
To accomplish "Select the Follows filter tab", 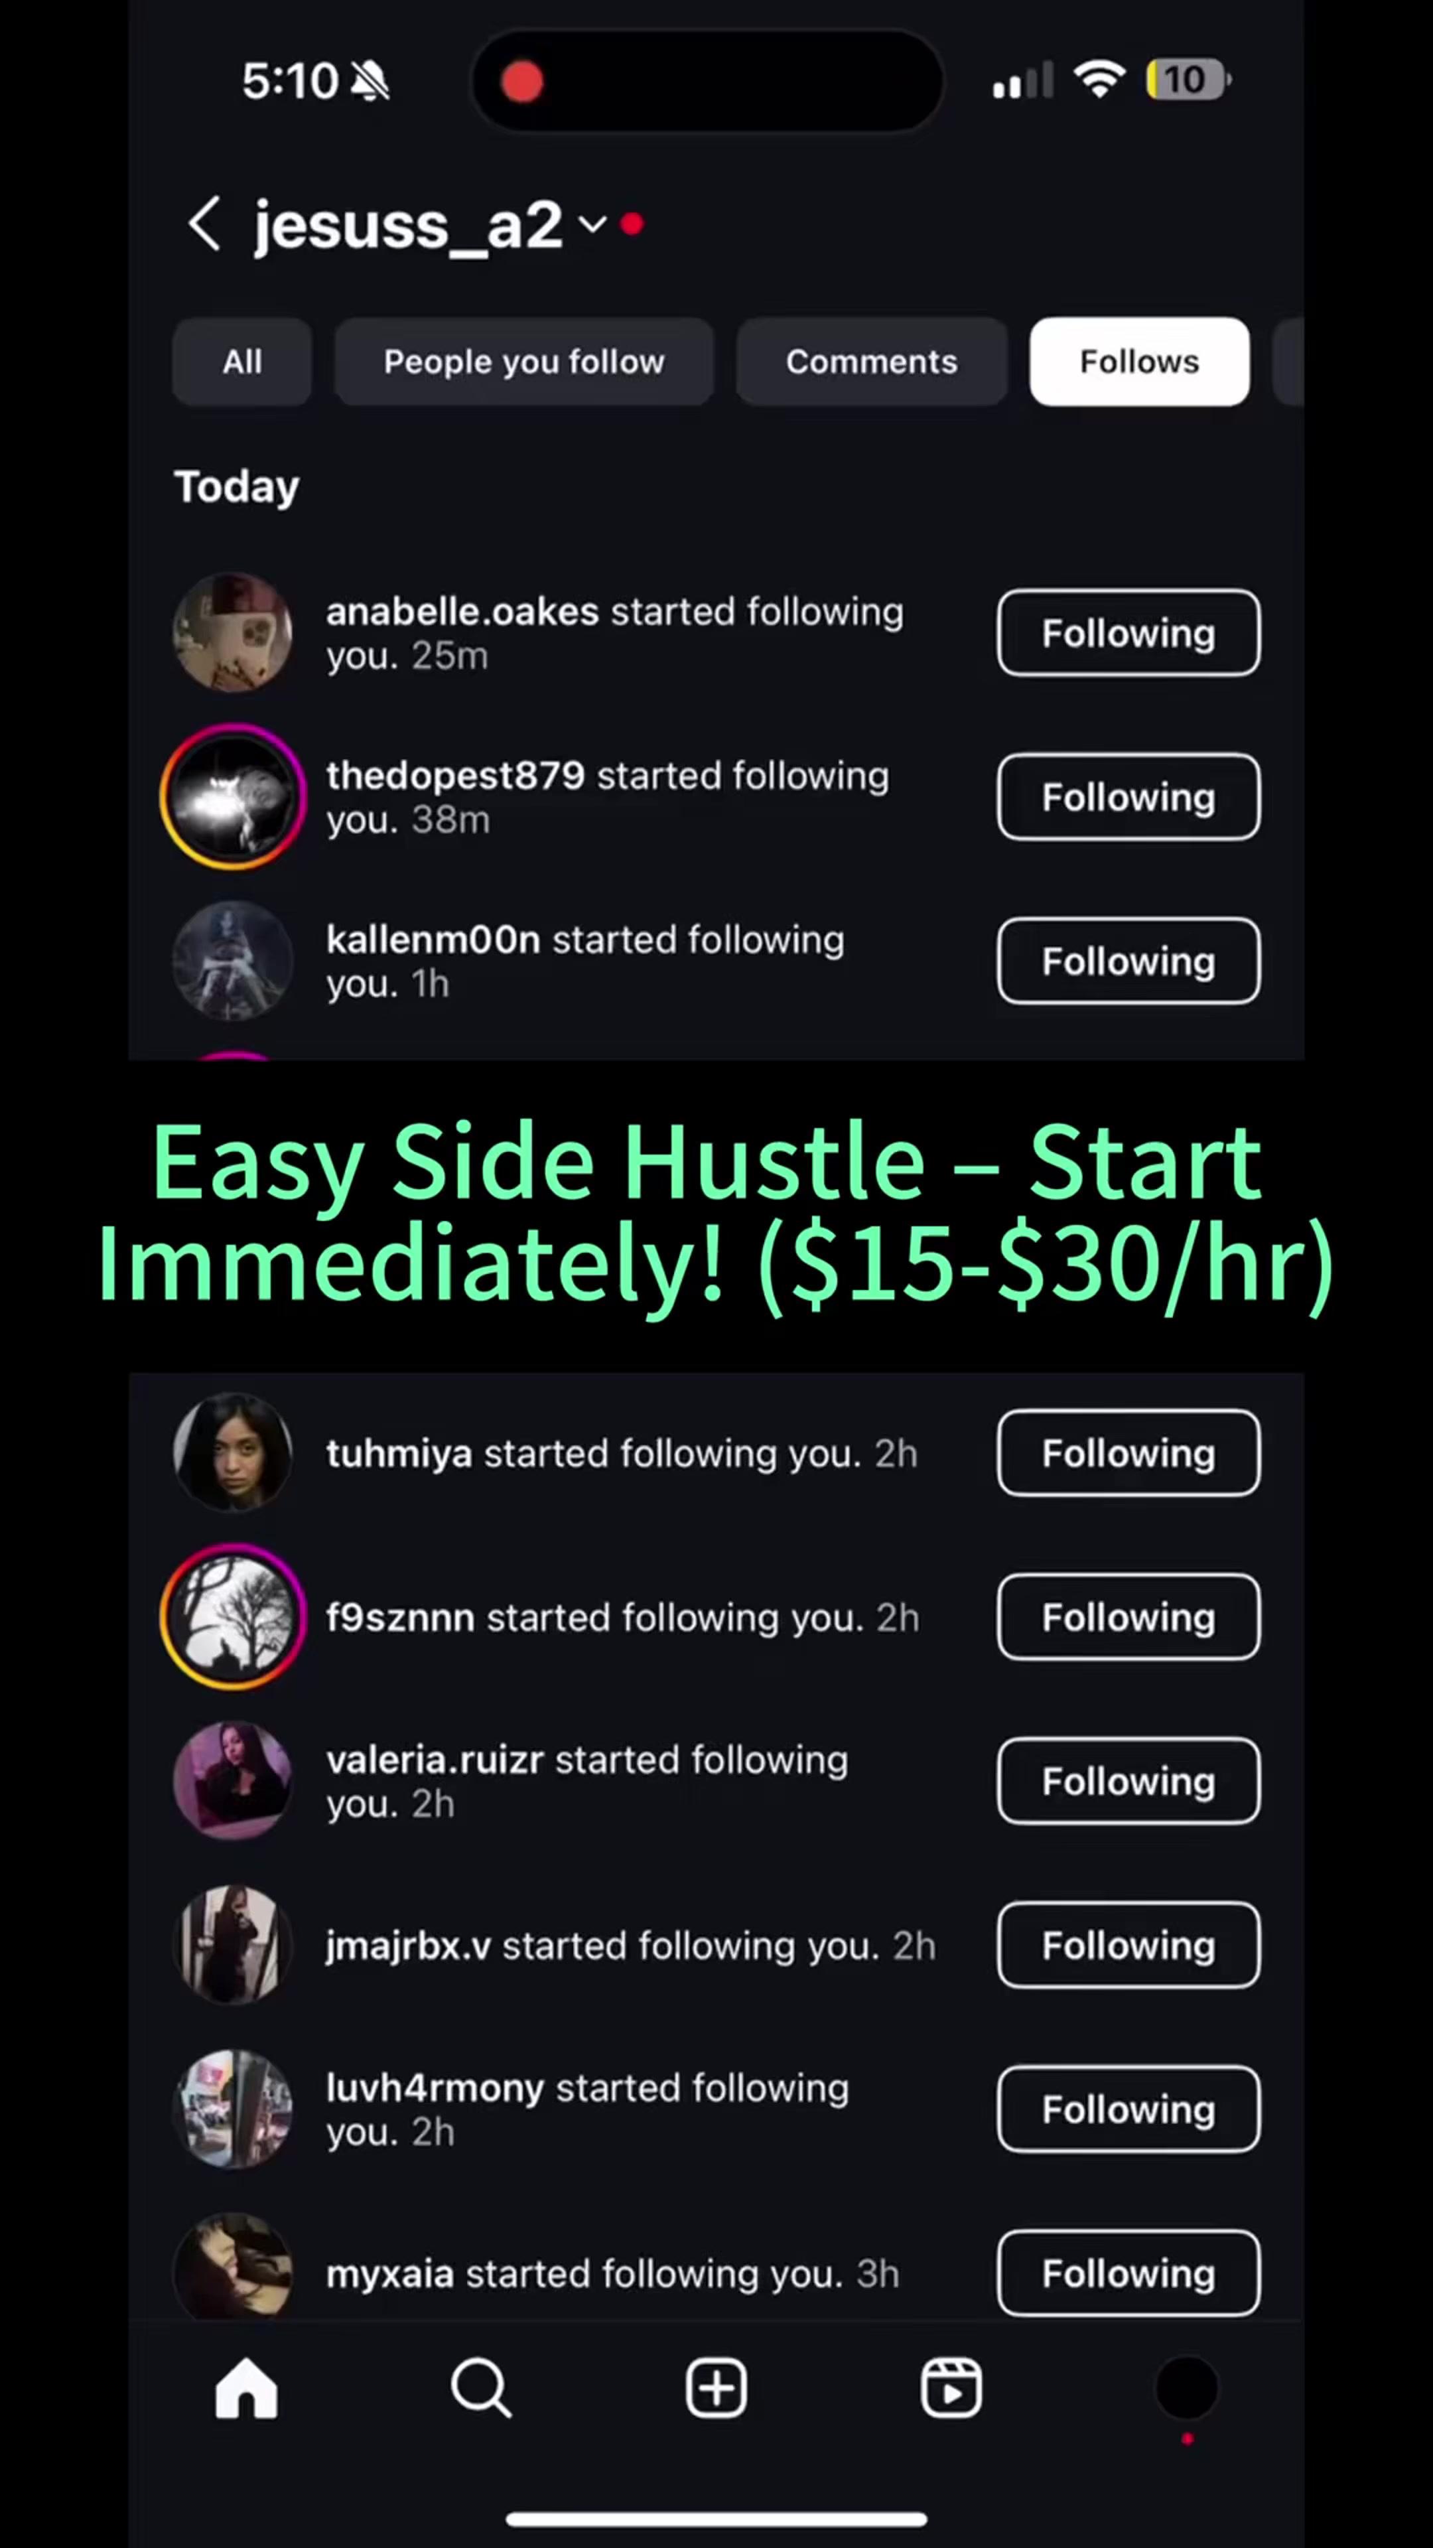I will tap(1139, 362).
